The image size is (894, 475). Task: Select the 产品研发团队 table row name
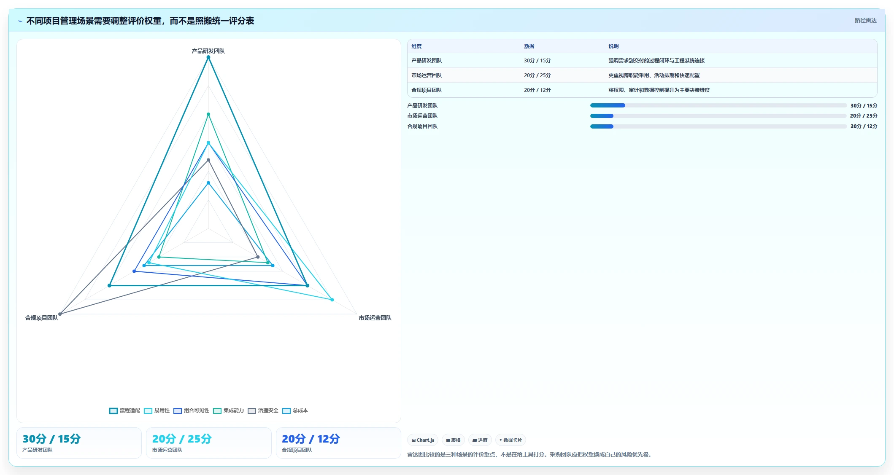point(427,61)
